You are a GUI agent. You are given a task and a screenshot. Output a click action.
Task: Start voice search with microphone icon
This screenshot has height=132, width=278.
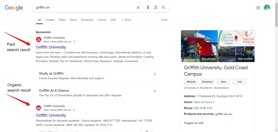pos(148,8)
